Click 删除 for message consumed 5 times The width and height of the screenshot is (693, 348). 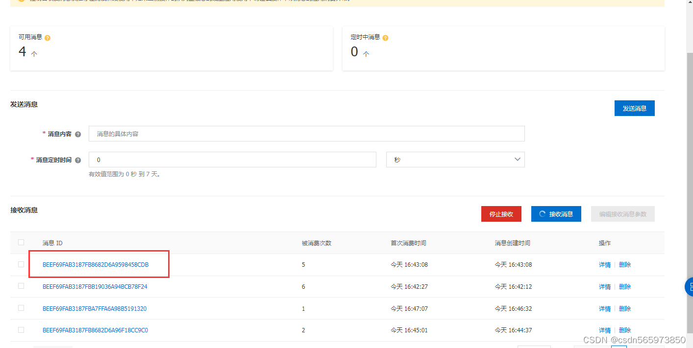(625, 265)
